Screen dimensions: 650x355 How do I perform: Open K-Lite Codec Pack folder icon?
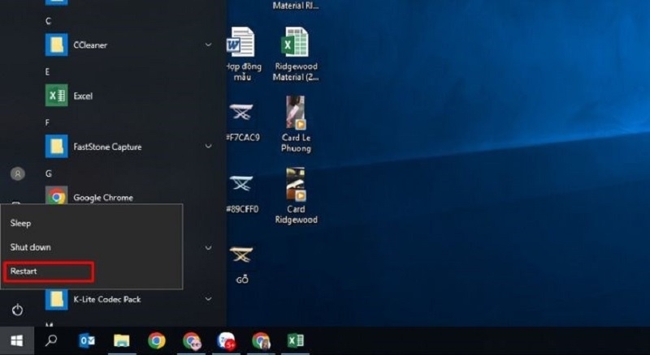pyautogui.click(x=56, y=299)
